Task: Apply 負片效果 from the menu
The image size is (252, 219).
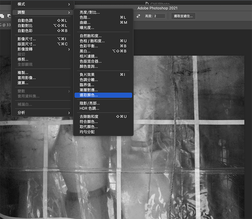Action: [x=87, y=75]
